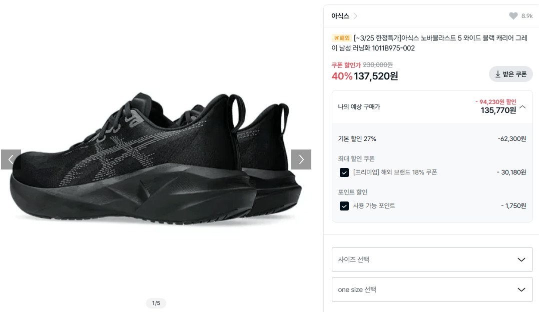Click the 1/5 image page indicator
Image resolution: width=539 pixels, height=312 pixels.
(156, 303)
